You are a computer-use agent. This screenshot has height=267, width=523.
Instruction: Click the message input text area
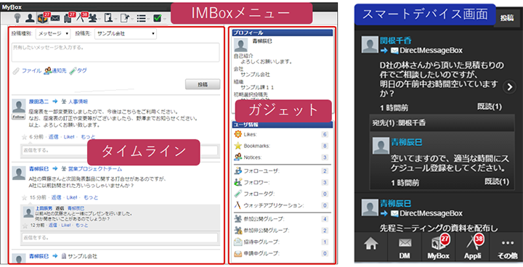click(115, 52)
